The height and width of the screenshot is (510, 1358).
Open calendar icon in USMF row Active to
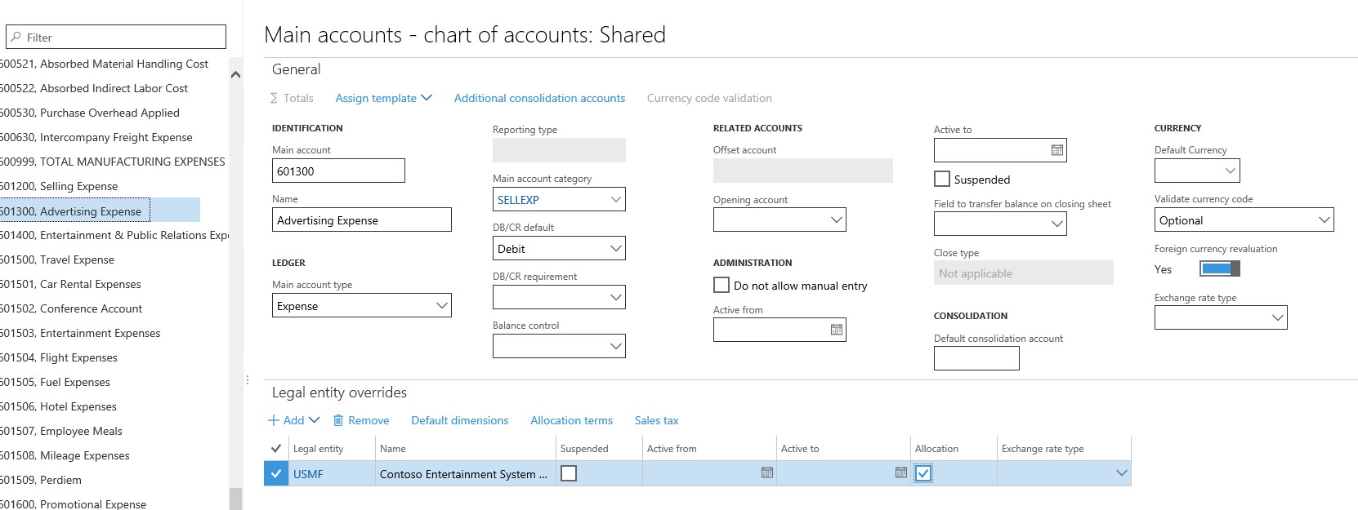pos(900,473)
